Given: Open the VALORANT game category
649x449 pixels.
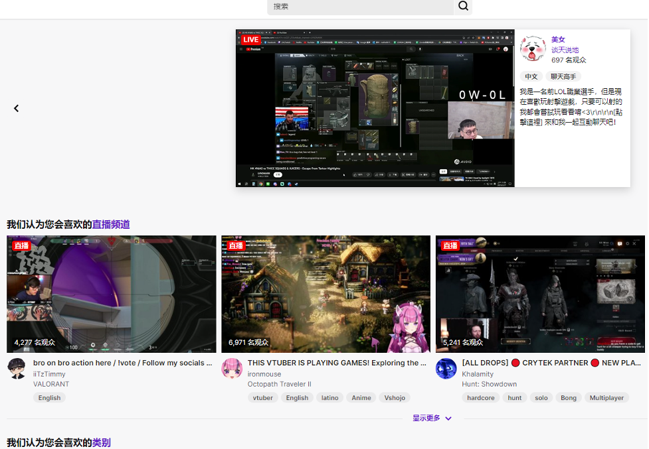Looking at the screenshot, I should [51, 384].
